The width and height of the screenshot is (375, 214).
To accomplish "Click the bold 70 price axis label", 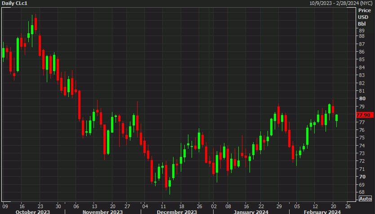I will 362,177.
